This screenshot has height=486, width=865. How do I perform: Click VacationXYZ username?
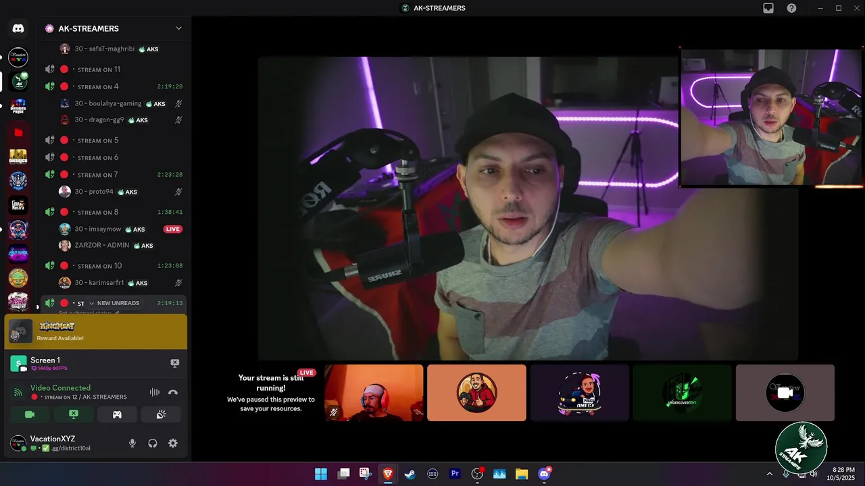coord(53,439)
